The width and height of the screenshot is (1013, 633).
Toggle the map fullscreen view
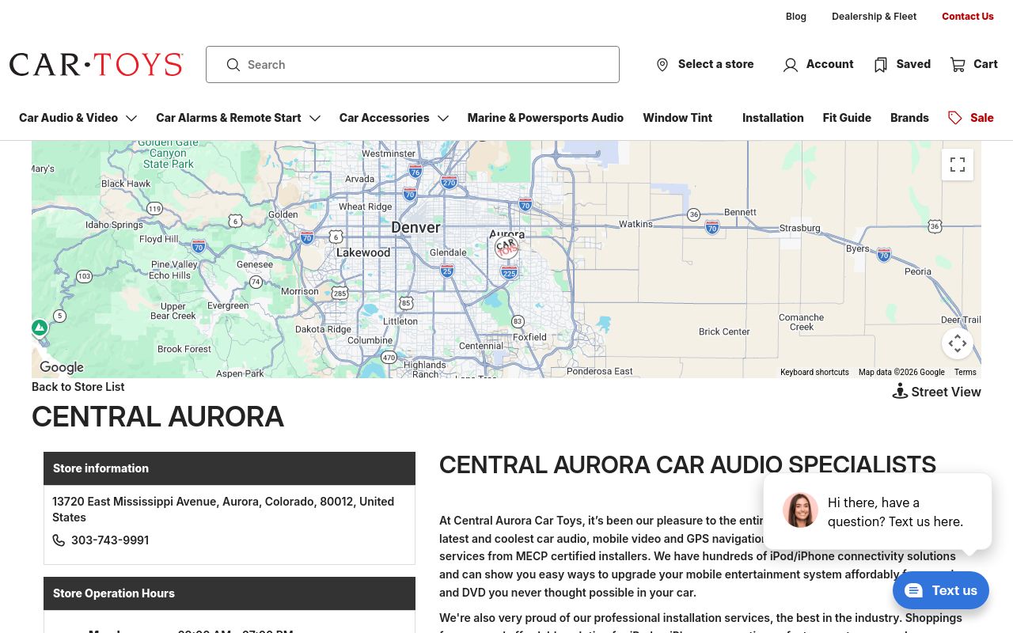(958, 165)
